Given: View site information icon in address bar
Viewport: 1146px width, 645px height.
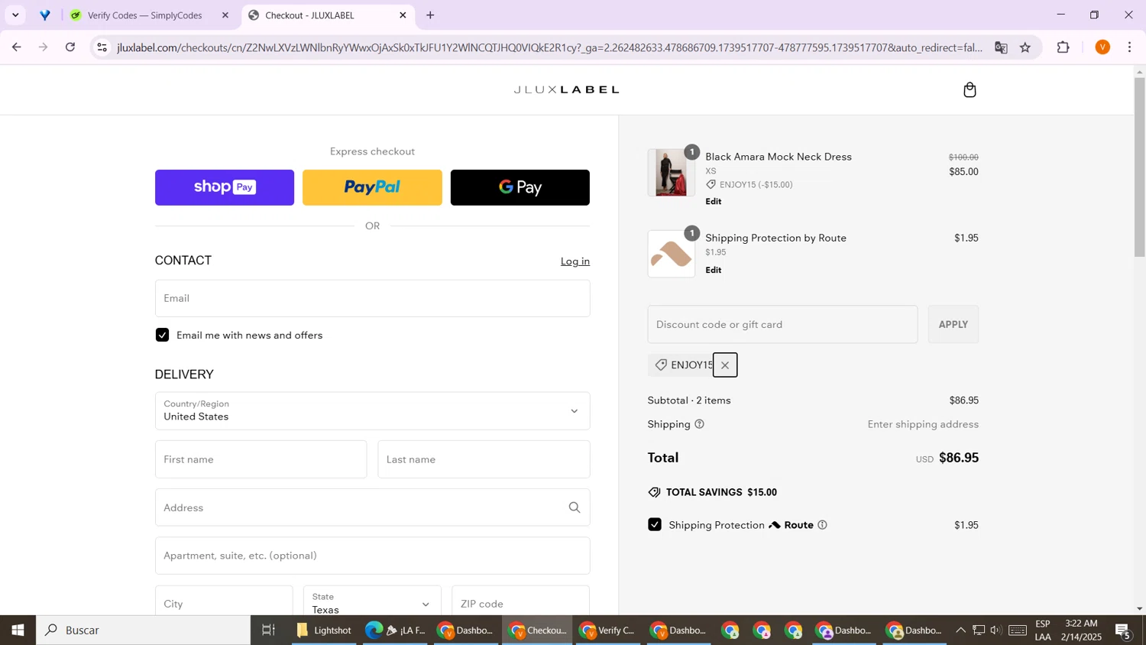Looking at the screenshot, I should tap(102, 47).
